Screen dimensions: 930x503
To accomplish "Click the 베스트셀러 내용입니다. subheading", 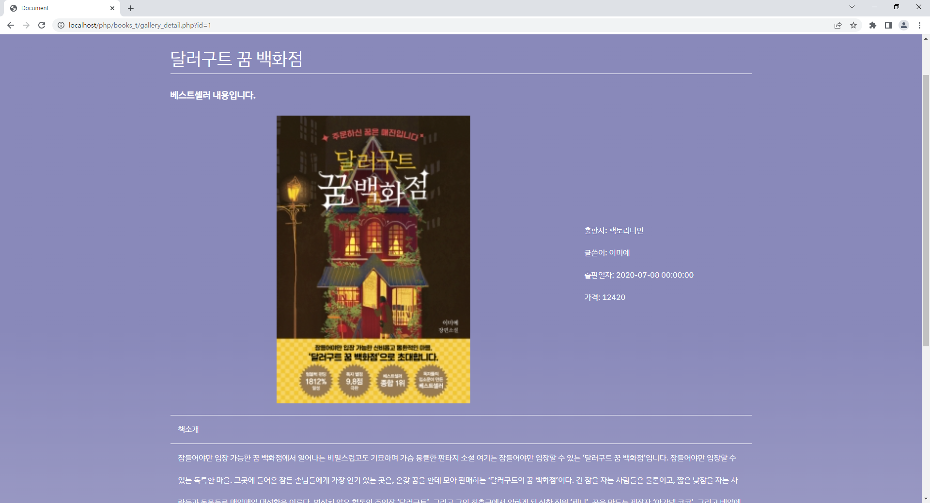I will [213, 95].
